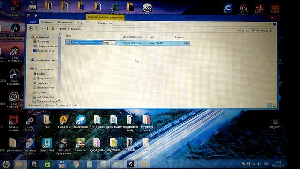Viewport: 300px width, 169px height.
Task: Select Музыка in the sidebar
Action: pyautogui.click(x=40, y=92)
